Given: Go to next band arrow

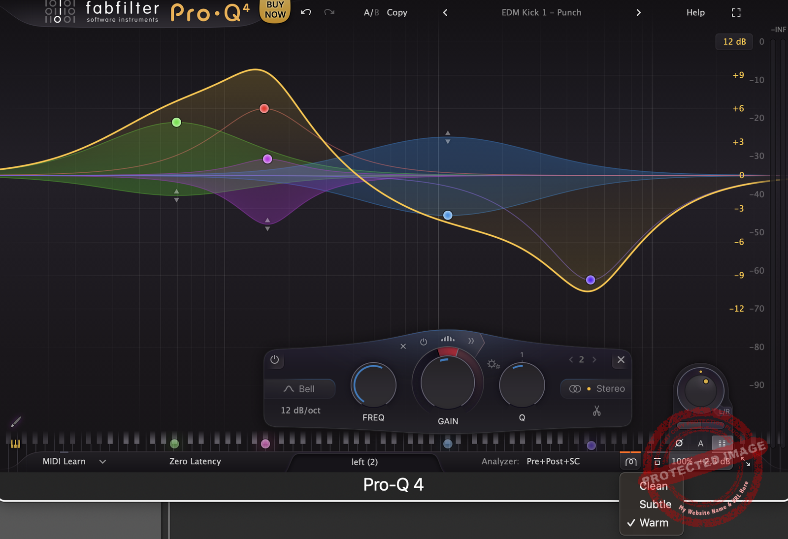Looking at the screenshot, I should 594,360.
